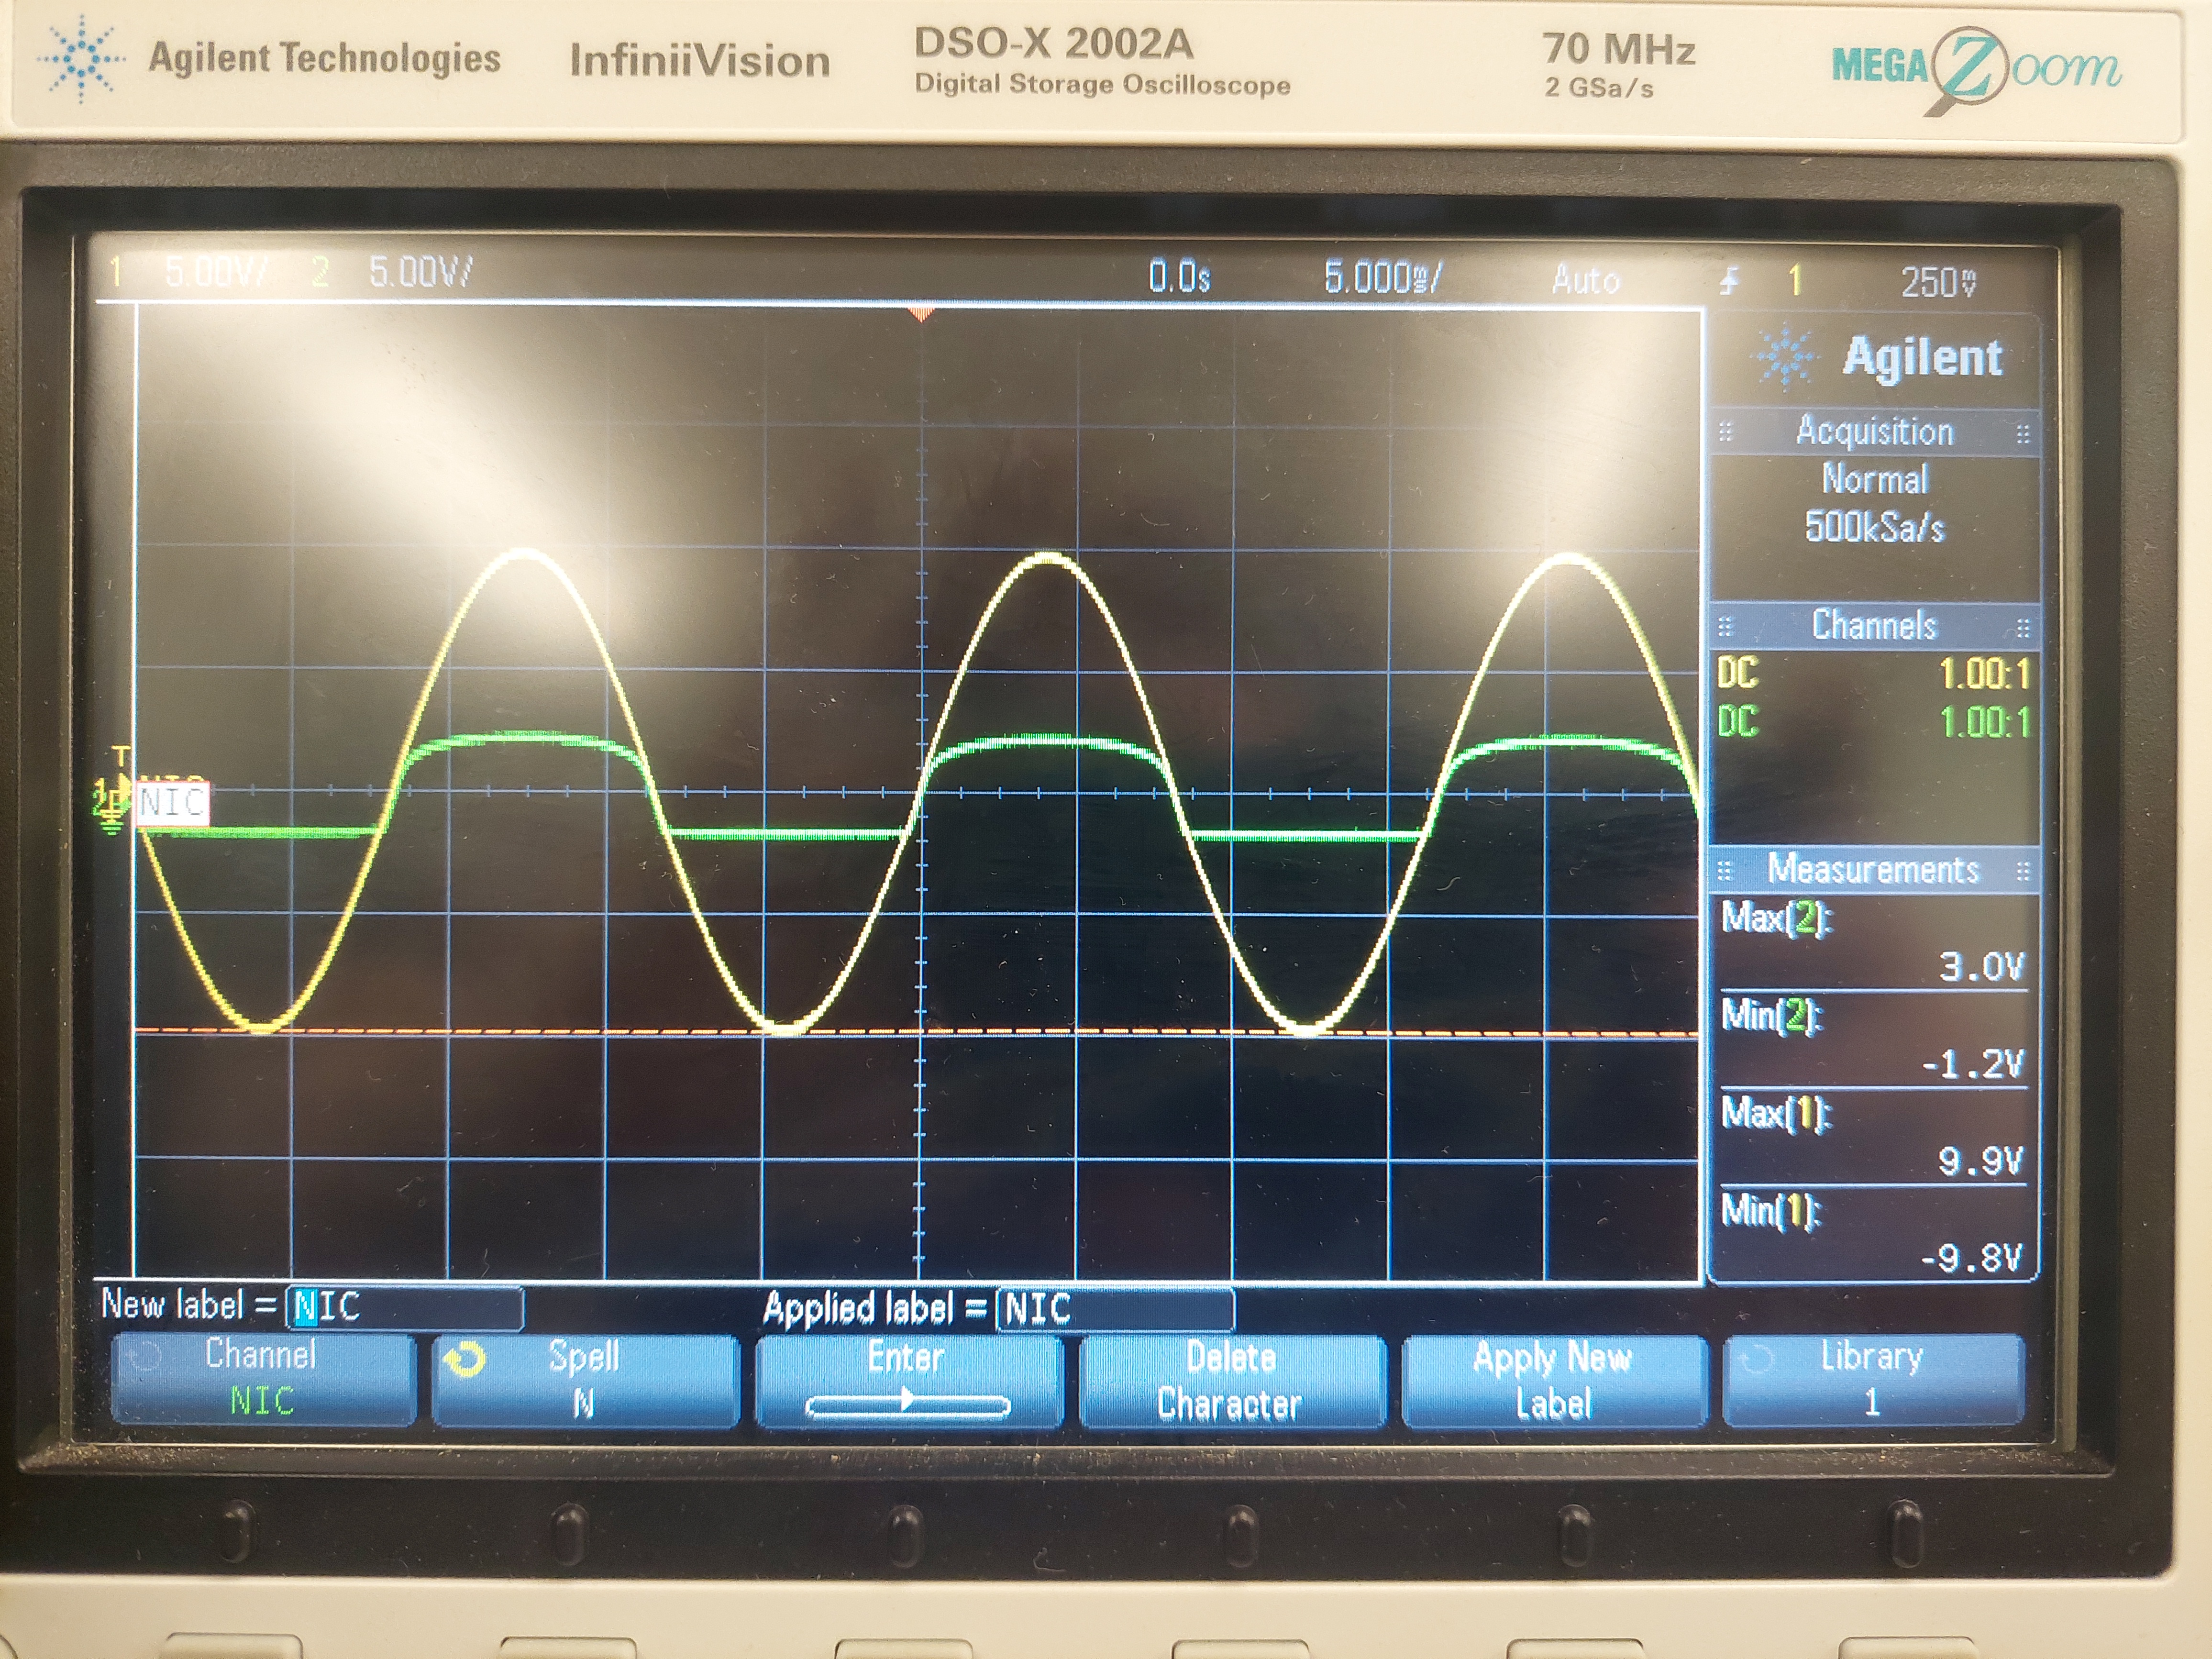2212x1659 pixels.
Task: Click the Channels header left grip icon
Action: tap(1725, 627)
